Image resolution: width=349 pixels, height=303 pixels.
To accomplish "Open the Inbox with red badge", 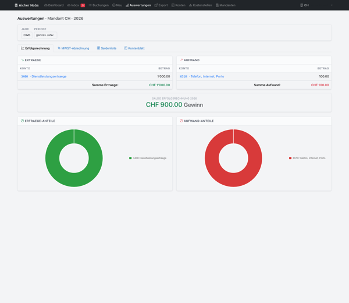I will tap(76, 5).
